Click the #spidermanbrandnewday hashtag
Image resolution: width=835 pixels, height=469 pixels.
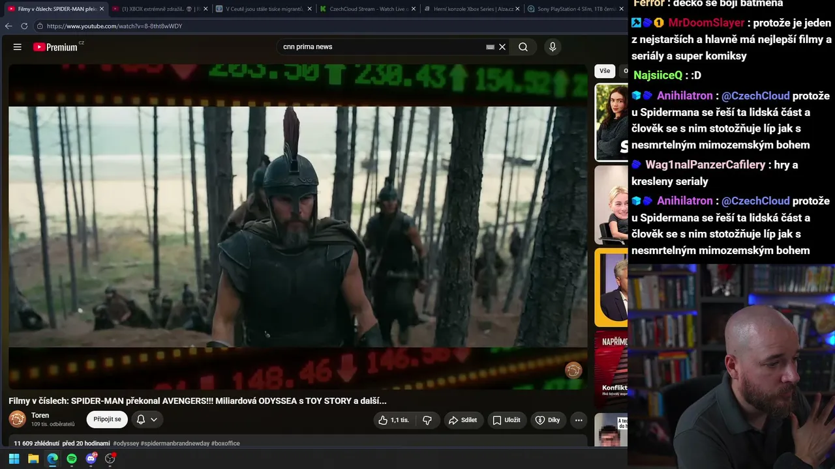[x=175, y=444]
